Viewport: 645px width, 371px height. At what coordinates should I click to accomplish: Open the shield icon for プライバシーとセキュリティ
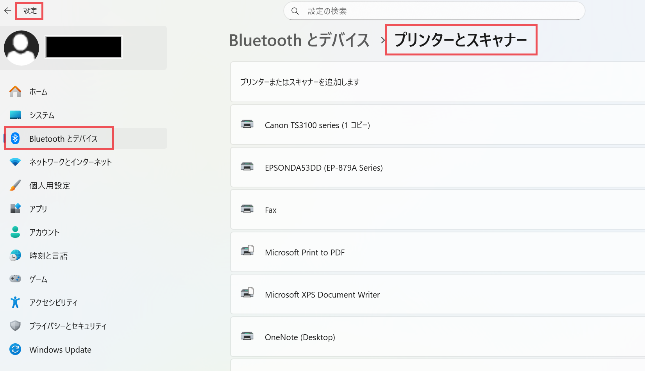point(15,326)
